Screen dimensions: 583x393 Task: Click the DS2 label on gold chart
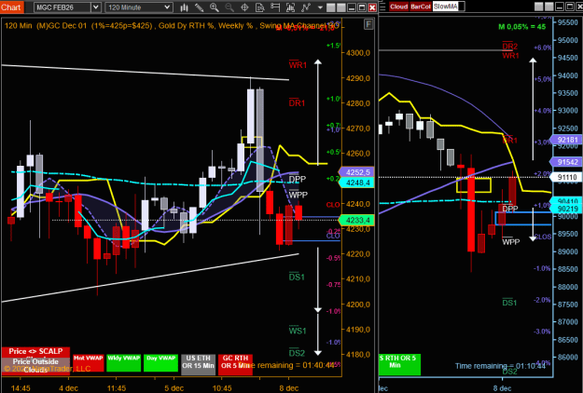tap(297, 353)
